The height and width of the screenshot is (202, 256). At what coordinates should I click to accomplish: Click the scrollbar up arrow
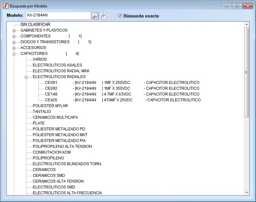tap(247, 25)
